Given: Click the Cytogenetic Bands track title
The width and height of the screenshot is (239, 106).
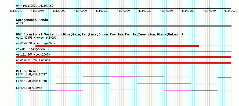Looking at the screenshot, I should [32, 20].
